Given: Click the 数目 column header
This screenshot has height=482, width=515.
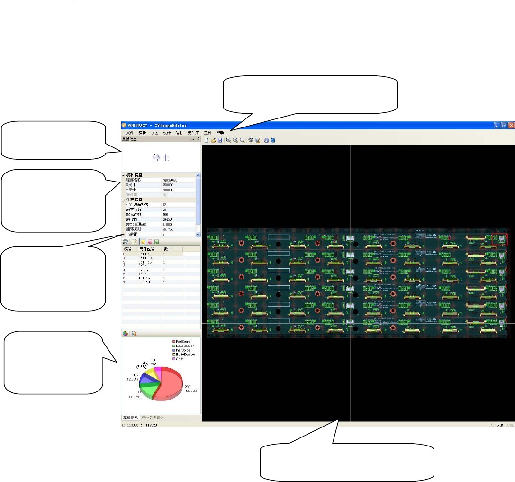Looking at the screenshot, I should point(172,249).
